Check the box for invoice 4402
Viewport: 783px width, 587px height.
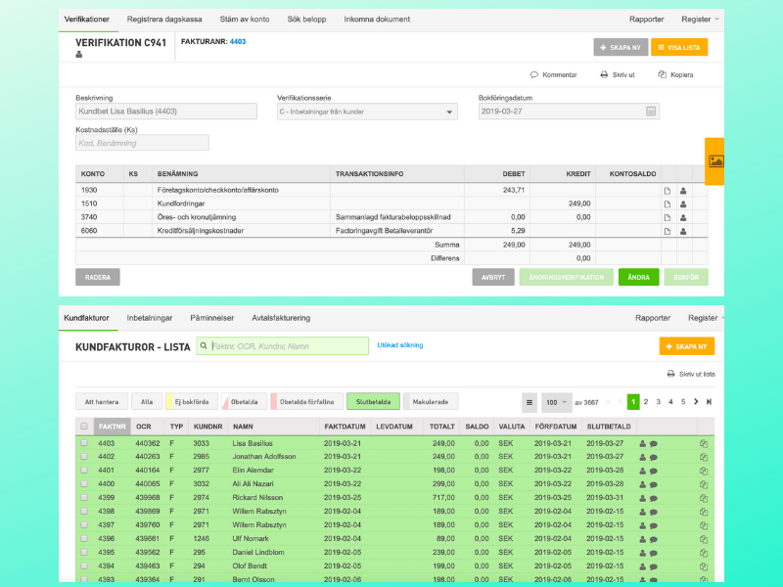pyautogui.click(x=84, y=457)
